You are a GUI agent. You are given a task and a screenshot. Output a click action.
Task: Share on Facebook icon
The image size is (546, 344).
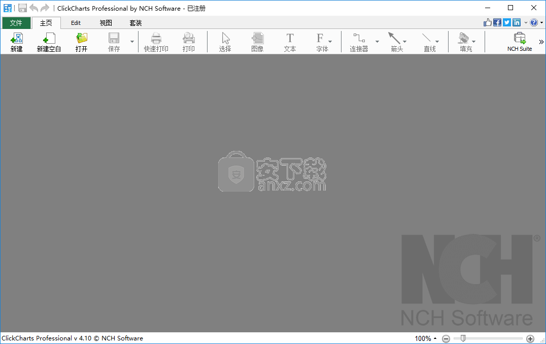[497, 22]
